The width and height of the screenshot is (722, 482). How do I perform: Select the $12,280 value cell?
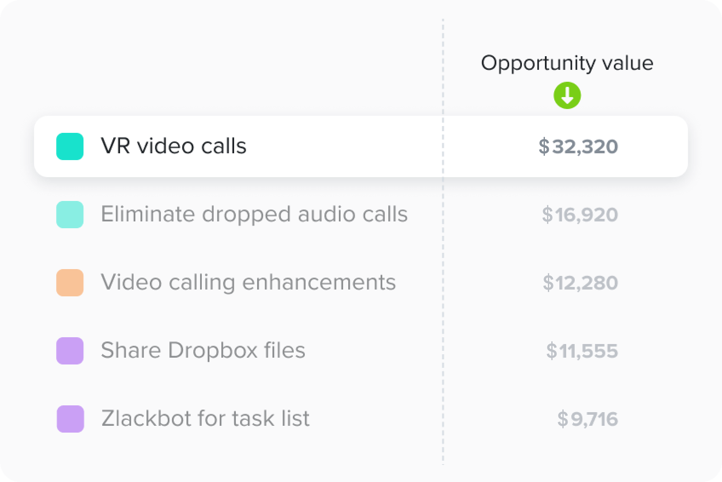580,283
